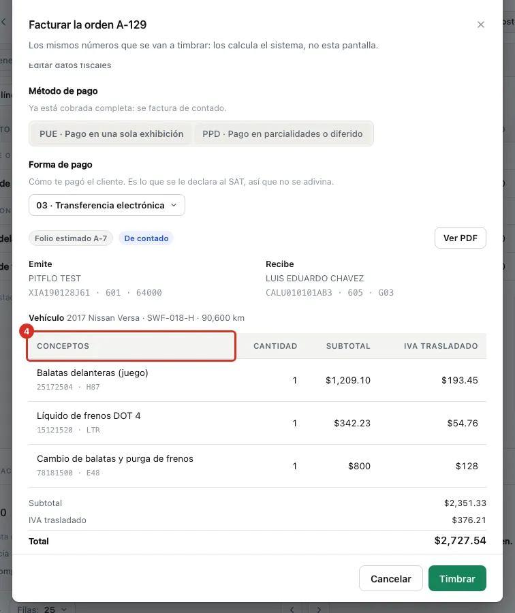Select the Cambio de balatas y purga row

point(257,466)
